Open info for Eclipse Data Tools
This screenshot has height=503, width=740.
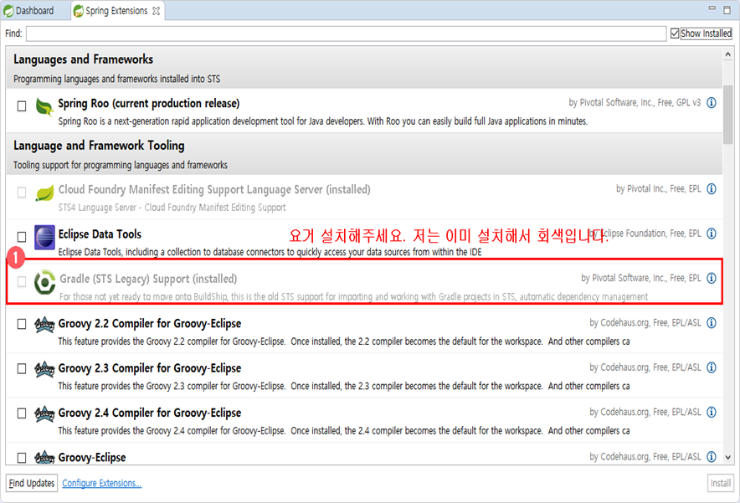[x=712, y=234]
